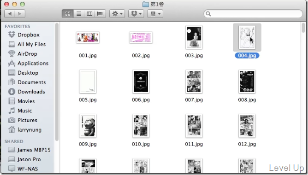Select the 009.jpg thumbnail
Viewport: 308px width, 175px height.
point(88,126)
